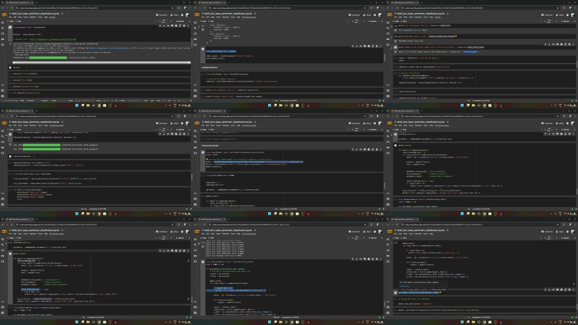Open account avatar in bottom-right Colab window
Image resolution: width=578 pixels, height=325 pixels.
(x=573, y=231)
